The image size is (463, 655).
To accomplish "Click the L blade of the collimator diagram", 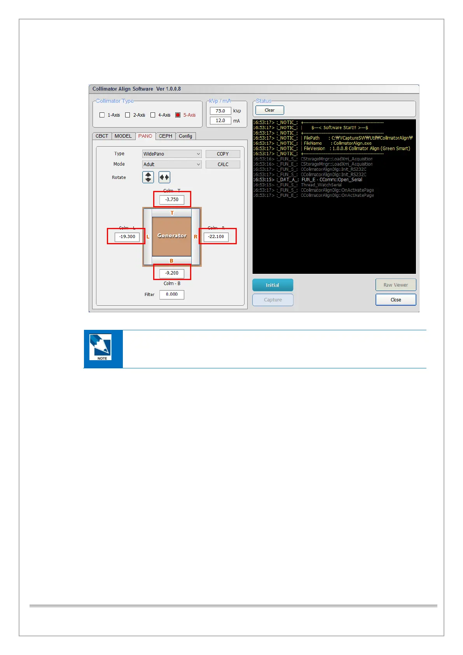I will (148, 236).
